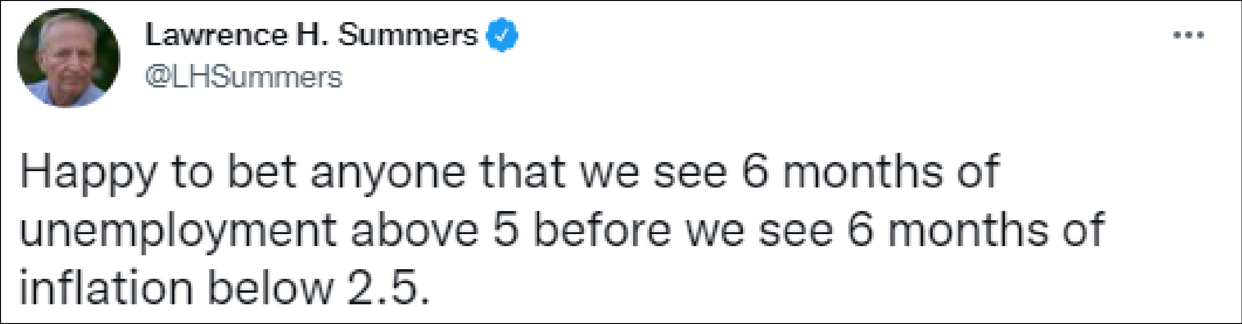Click "Lawrence" in the display name
1242x324 pixels.
point(216,35)
